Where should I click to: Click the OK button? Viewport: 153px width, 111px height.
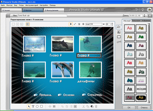129,108
